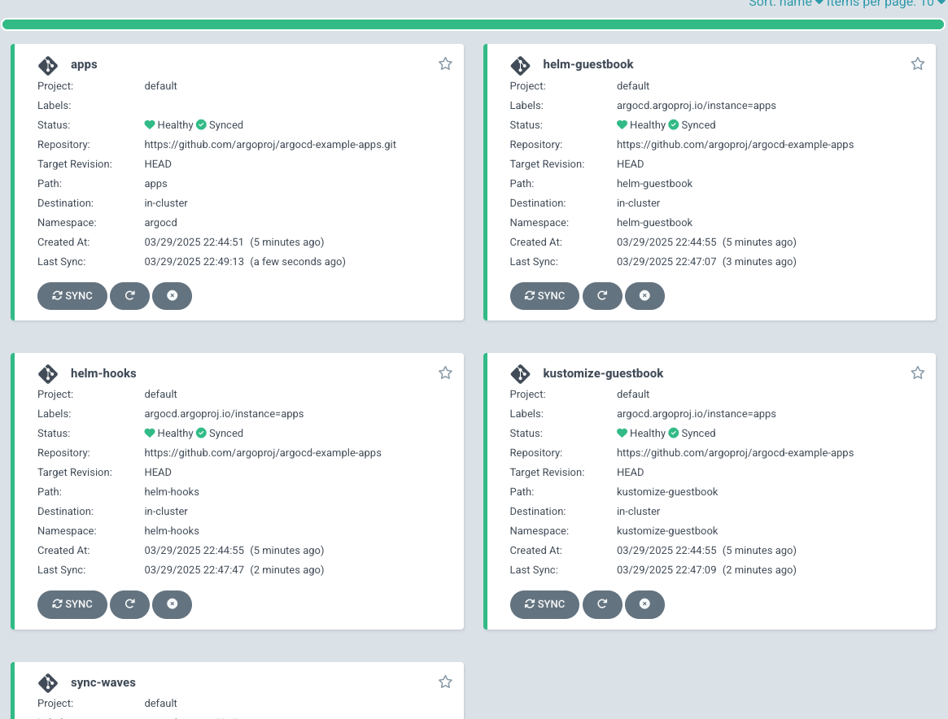
Task: Open the kustomize-guestbook application title
Action: coord(603,373)
